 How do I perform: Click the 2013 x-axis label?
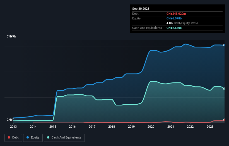13,127
